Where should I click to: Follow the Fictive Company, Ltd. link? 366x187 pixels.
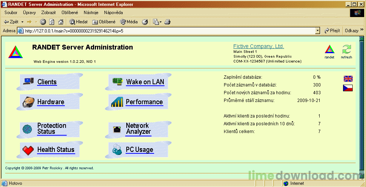click(x=259, y=46)
